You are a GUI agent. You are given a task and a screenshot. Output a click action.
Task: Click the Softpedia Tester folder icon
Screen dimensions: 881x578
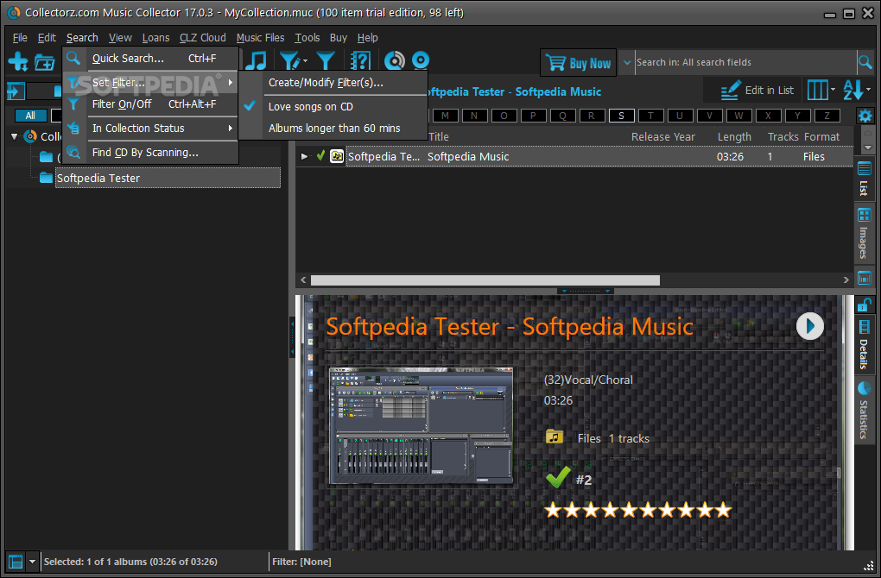[x=46, y=178]
